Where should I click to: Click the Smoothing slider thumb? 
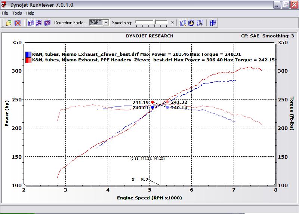point(155,22)
